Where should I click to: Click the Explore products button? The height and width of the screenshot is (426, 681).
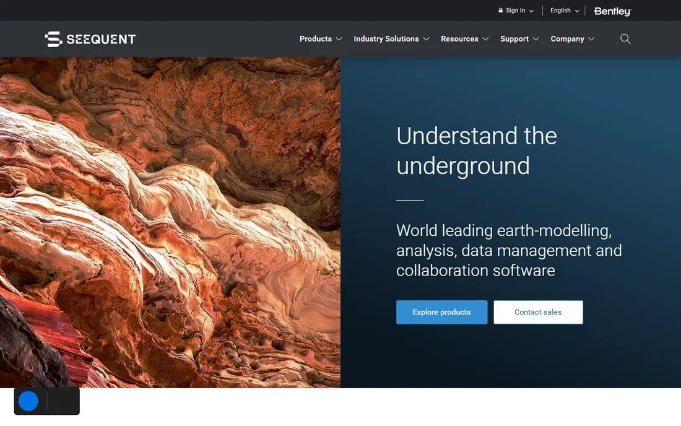tap(441, 312)
